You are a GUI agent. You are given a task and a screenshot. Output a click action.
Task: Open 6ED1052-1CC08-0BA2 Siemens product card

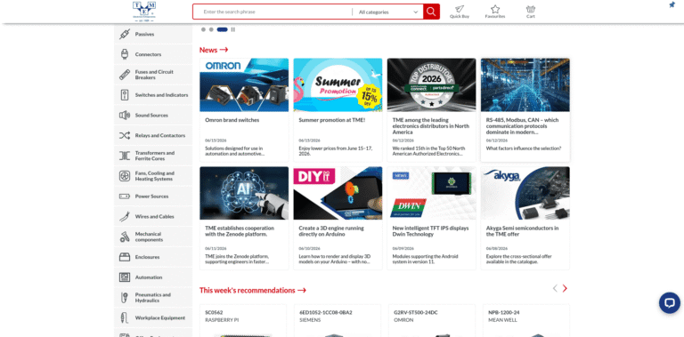pyautogui.click(x=338, y=320)
